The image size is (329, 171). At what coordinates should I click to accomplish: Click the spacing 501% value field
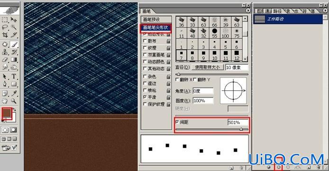click(x=238, y=122)
